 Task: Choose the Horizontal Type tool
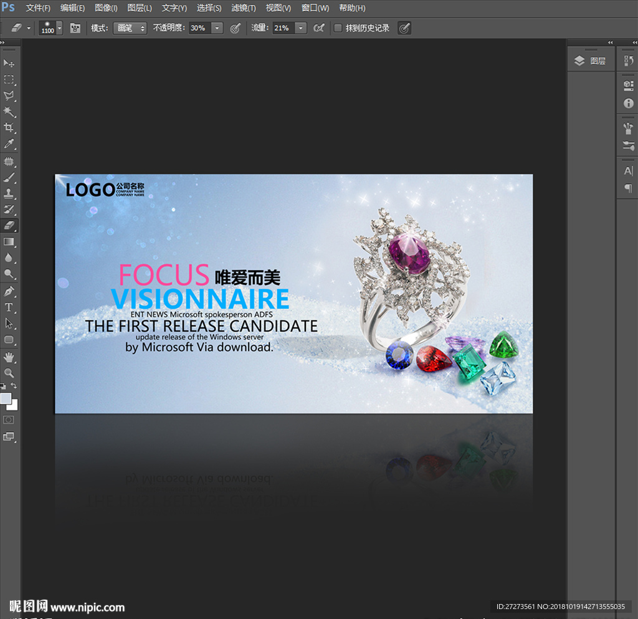pos(9,307)
